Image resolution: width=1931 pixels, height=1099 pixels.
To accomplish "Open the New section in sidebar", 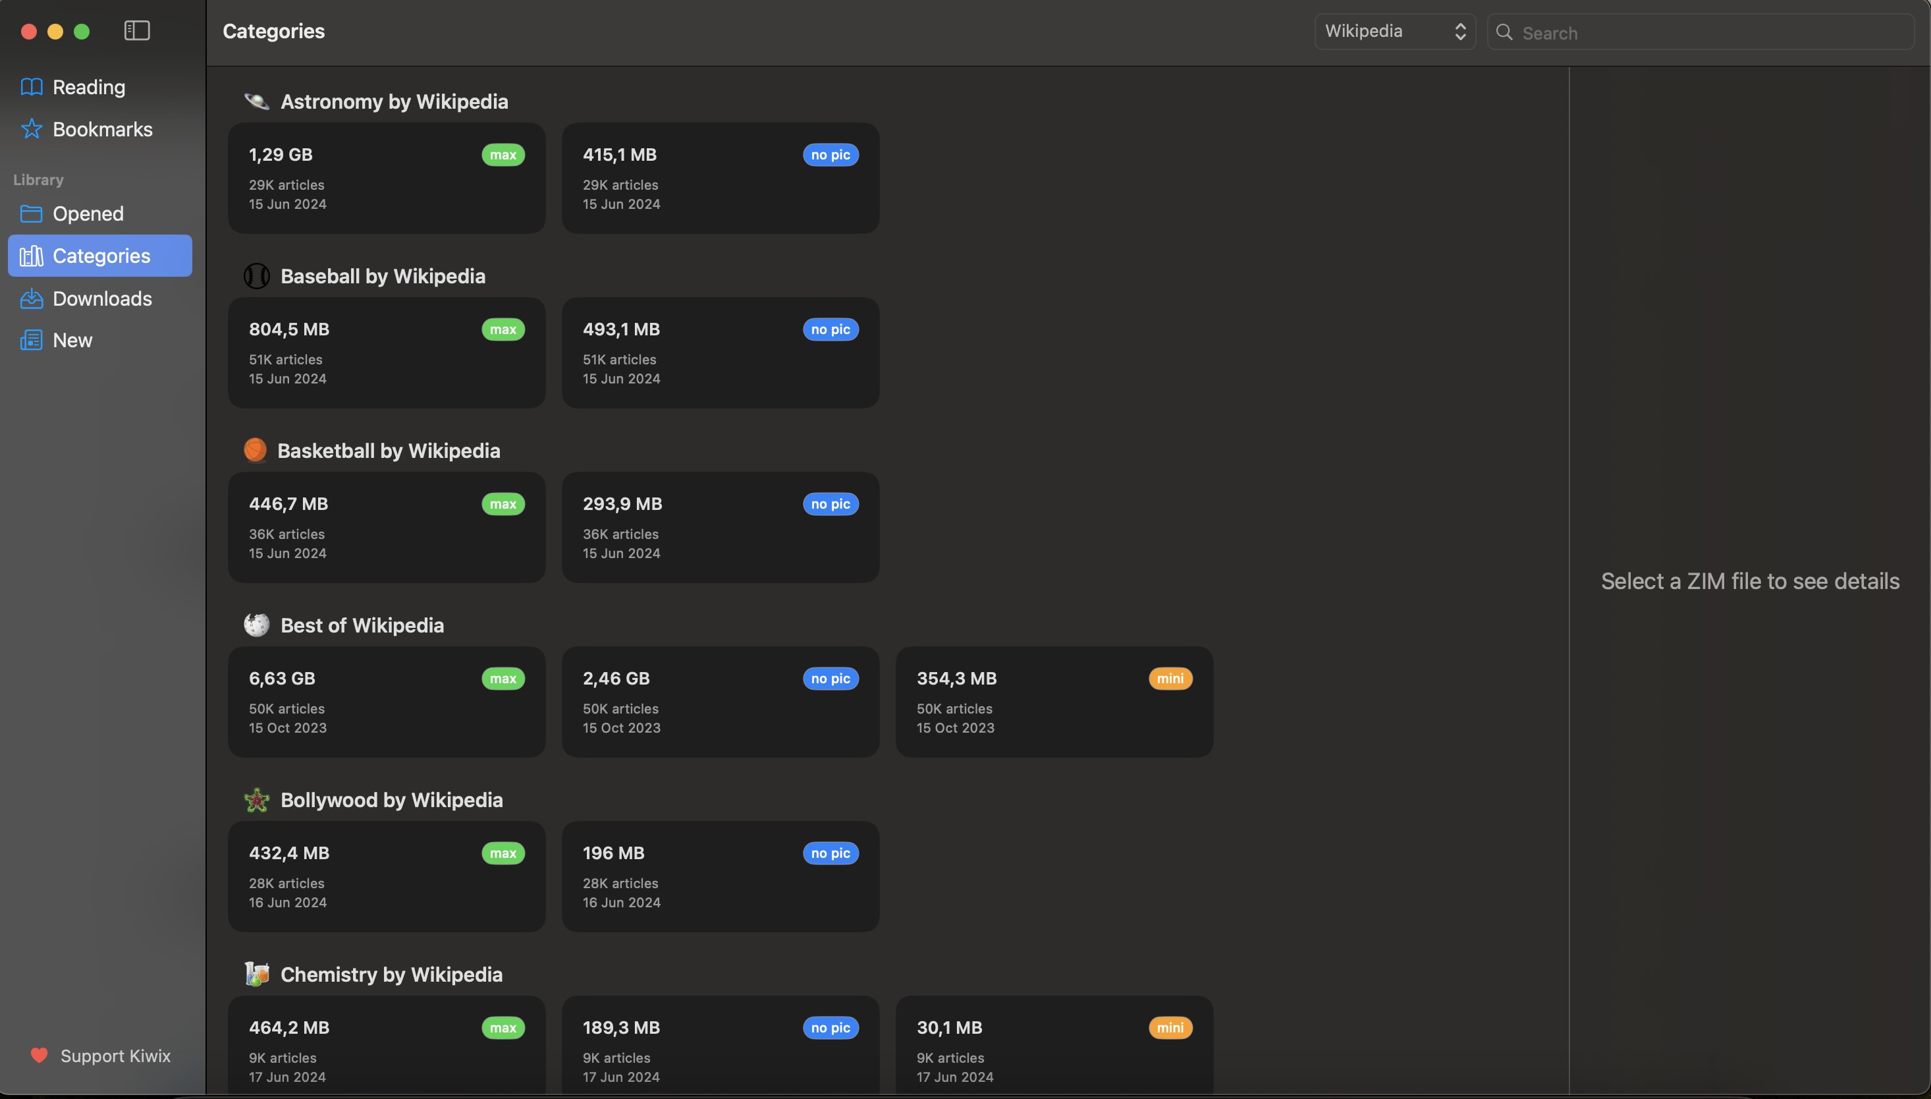I will (99, 341).
